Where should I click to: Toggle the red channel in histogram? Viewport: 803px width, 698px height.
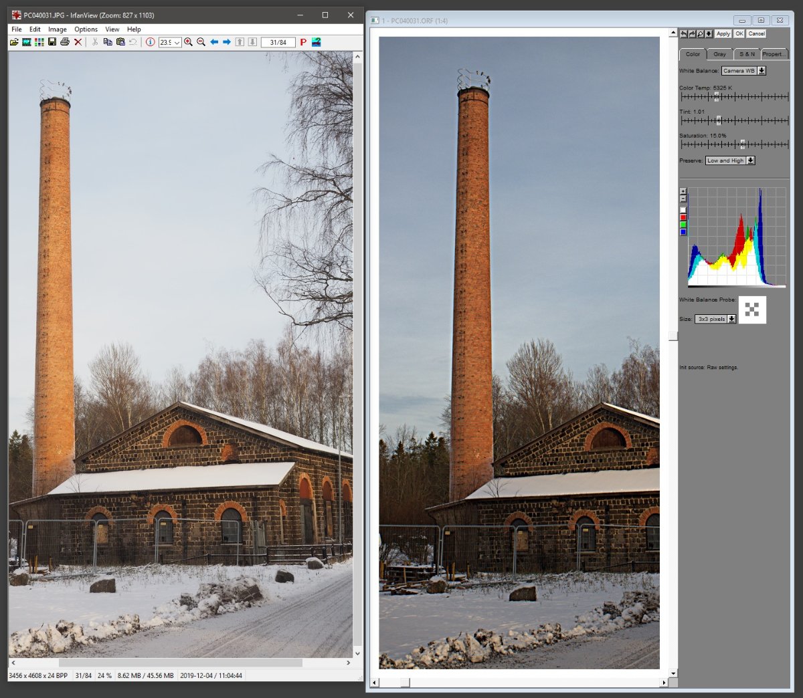coord(683,217)
